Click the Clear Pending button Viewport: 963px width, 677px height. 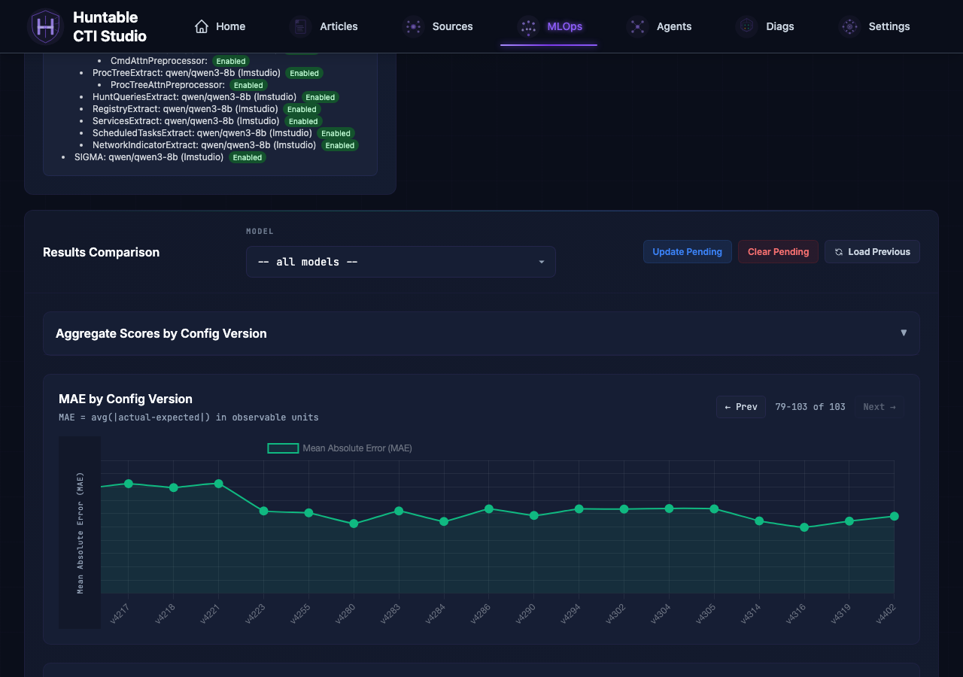(x=778, y=252)
